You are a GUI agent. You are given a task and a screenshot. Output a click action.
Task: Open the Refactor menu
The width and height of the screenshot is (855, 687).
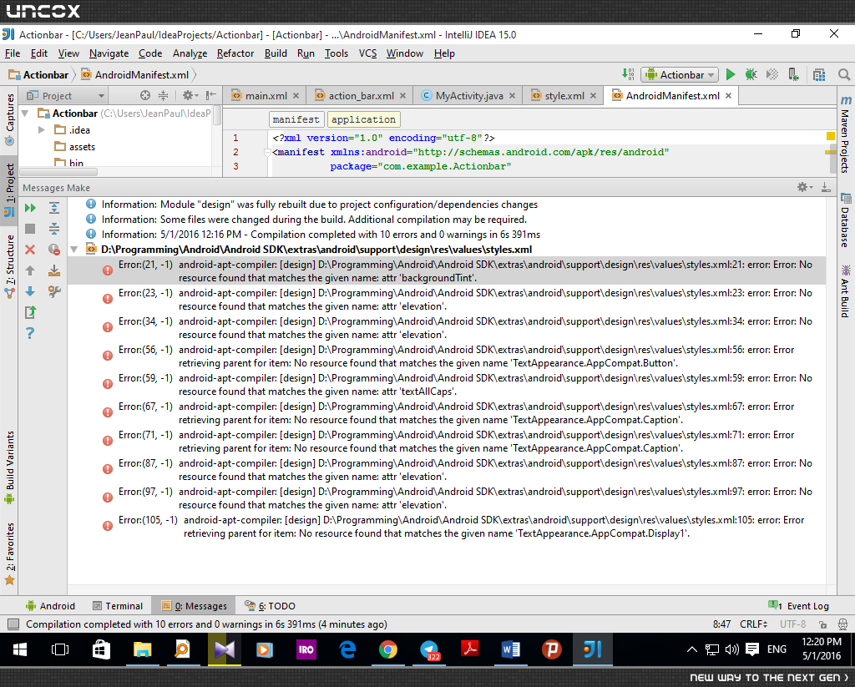click(x=235, y=53)
